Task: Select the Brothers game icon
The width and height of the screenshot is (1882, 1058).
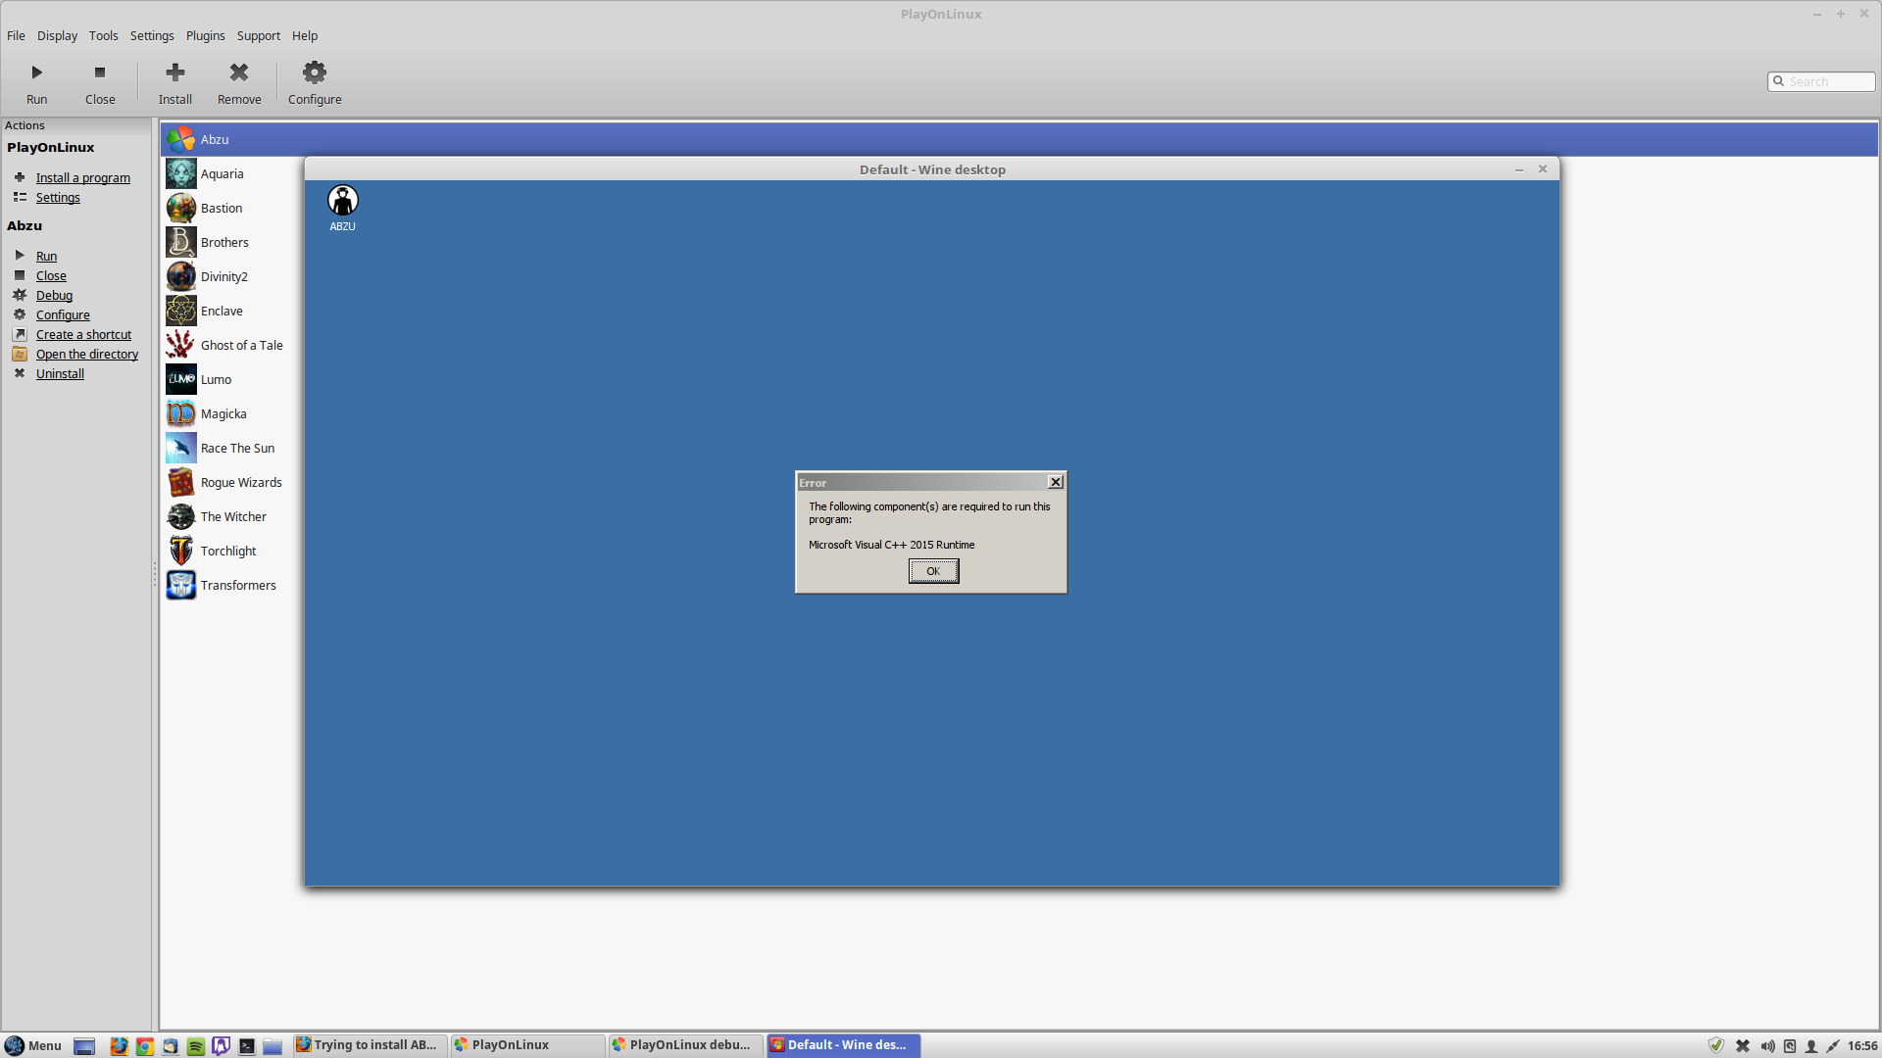Action: (181, 242)
